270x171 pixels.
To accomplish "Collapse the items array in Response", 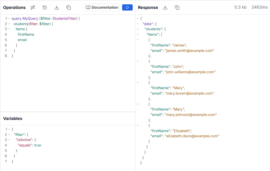I will [138, 35].
